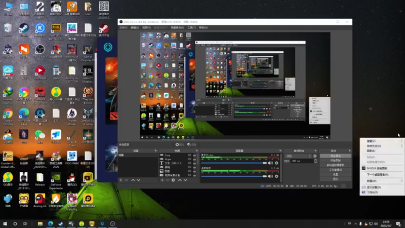405x228 pixels.
Task: Toggle the lock for the digua source
Action: pyautogui.click(x=194, y=159)
